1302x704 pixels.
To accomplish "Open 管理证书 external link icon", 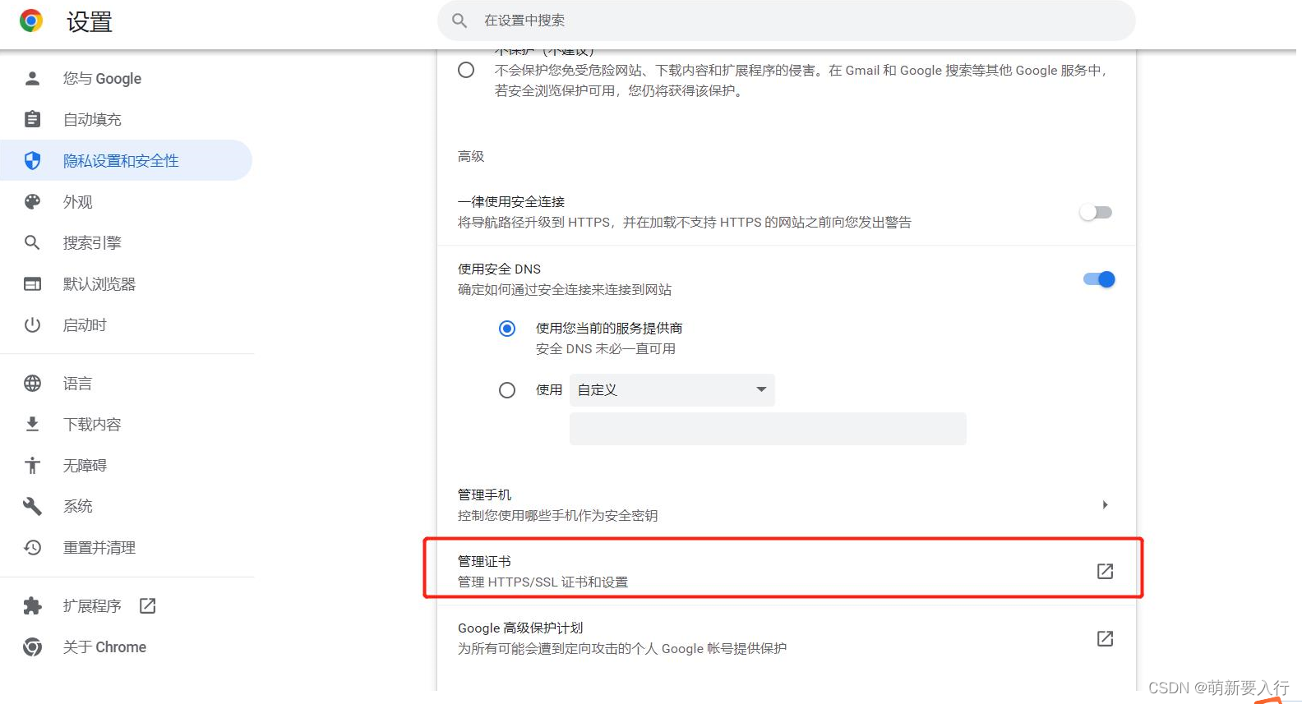I will (1105, 571).
